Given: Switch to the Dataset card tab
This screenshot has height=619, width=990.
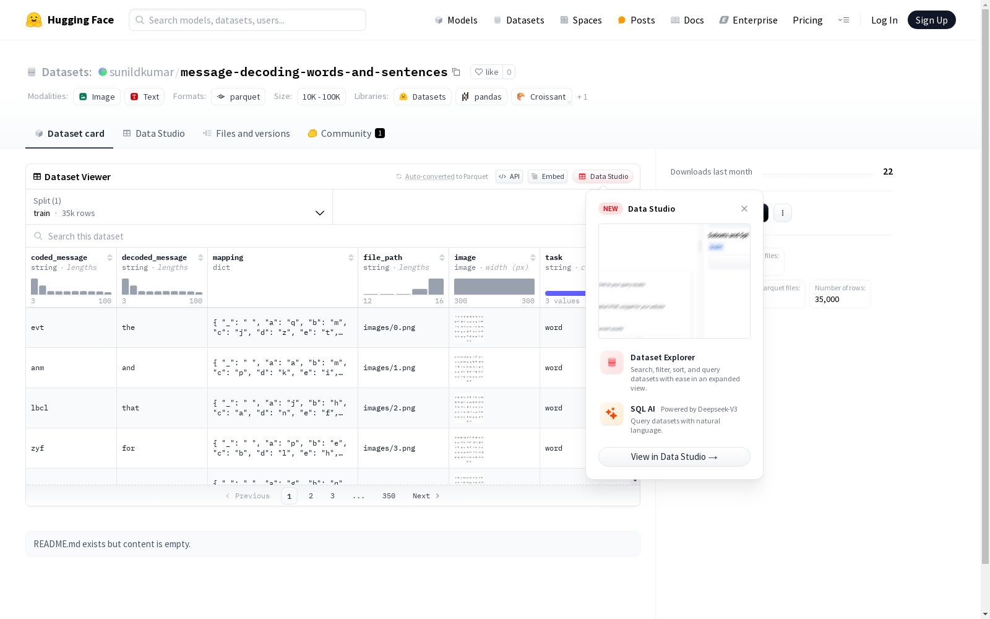Looking at the screenshot, I should (x=69, y=133).
